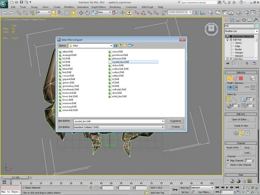Image resolution: width=260 pixels, height=195 pixels.
Task: Click the Сохранить save button
Action: click(x=176, y=121)
